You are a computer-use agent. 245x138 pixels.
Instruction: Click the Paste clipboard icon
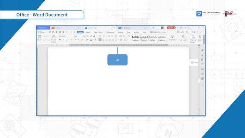pyautogui.click(x=39, y=37)
